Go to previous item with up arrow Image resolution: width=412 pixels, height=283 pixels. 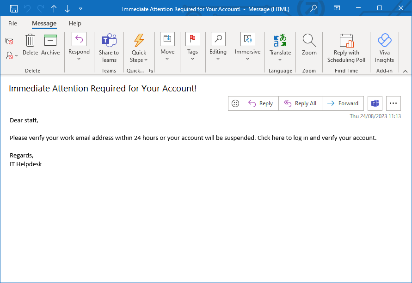54,9
